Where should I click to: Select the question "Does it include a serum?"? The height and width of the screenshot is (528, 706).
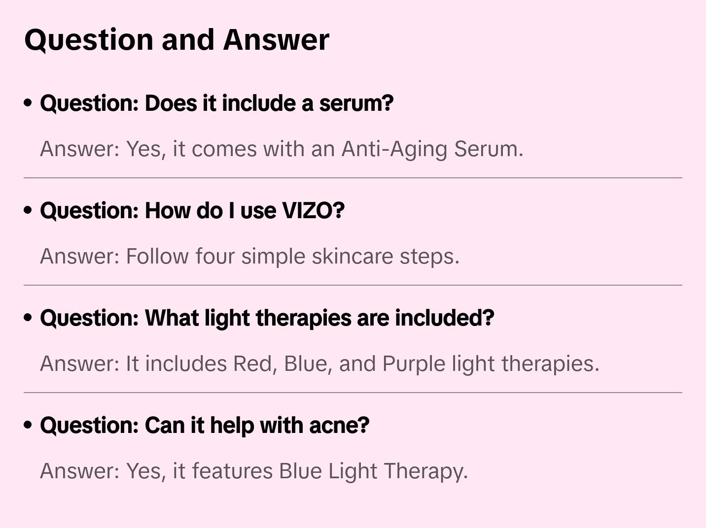[216, 103]
